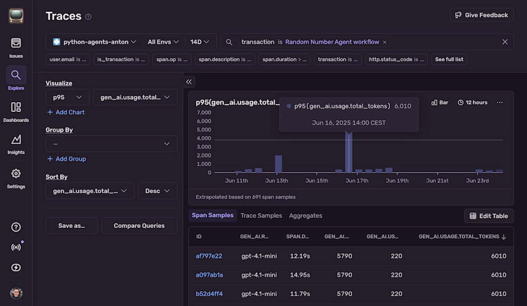Screen dimensions: 527x306
Task: Click the 11.79s duration cell
Action: pos(300,294)
